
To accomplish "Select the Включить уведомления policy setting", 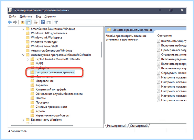I will [x=174, y=59].
